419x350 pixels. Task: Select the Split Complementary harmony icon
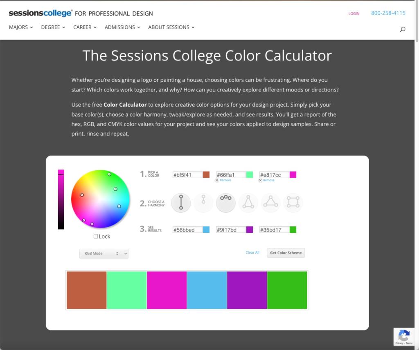(x=248, y=203)
